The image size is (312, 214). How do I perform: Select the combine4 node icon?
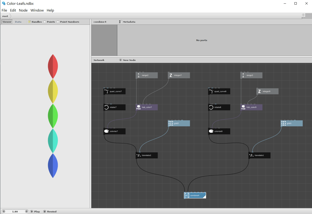187,195
